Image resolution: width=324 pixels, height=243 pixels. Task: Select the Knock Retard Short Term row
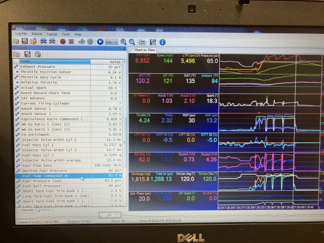(67, 93)
